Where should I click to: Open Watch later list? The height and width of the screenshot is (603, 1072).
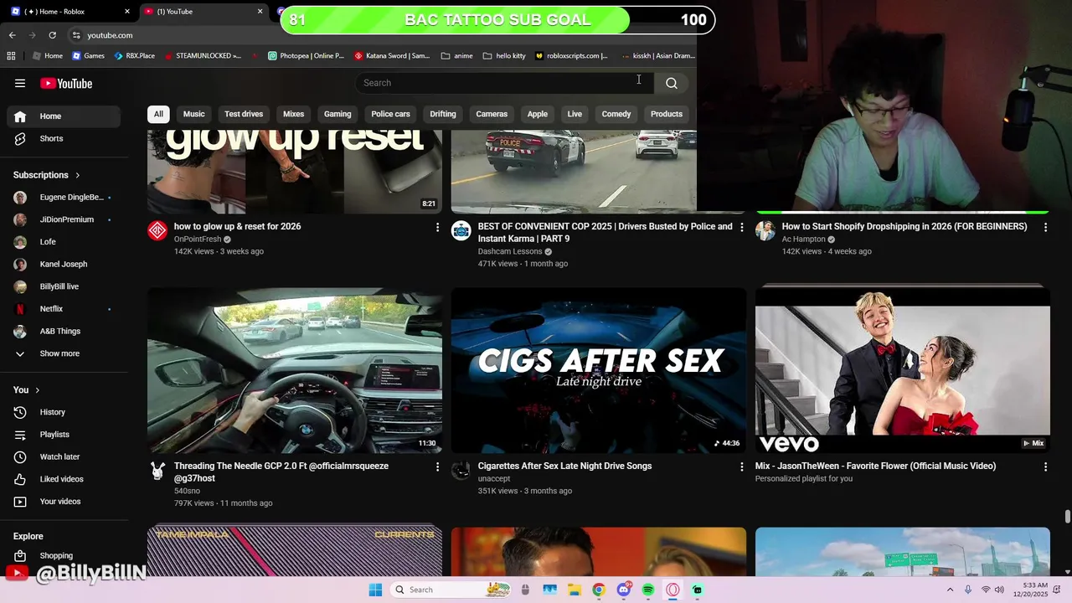pyautogui.click(x=64, y=456)
